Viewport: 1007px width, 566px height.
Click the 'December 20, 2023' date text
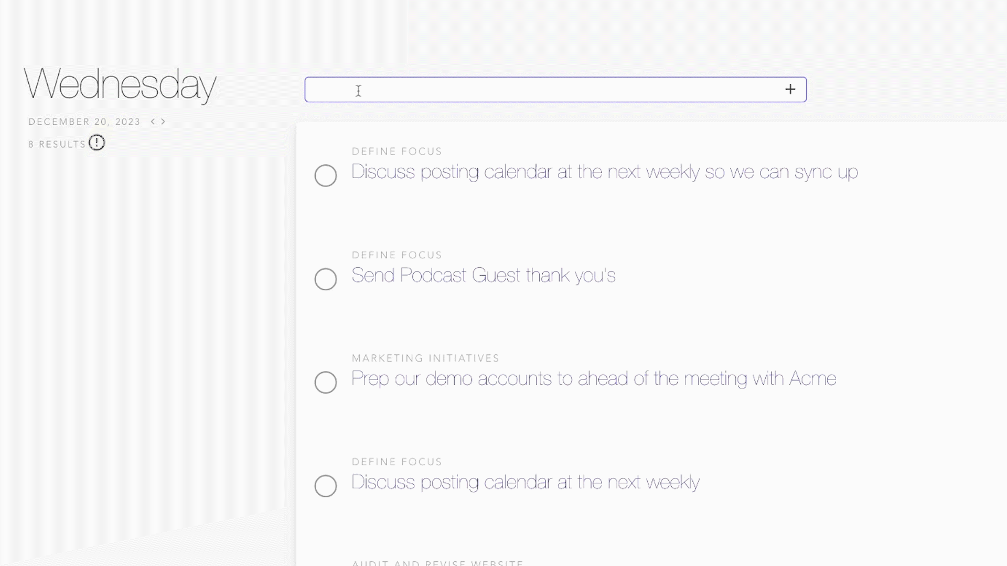[84, 122]
